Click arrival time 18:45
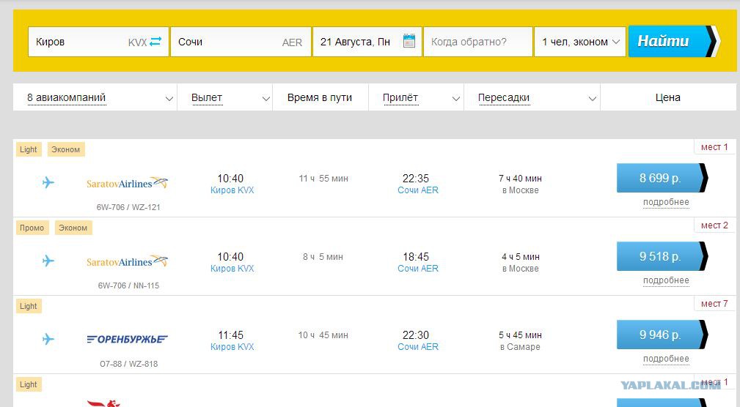 click(416, 257)
